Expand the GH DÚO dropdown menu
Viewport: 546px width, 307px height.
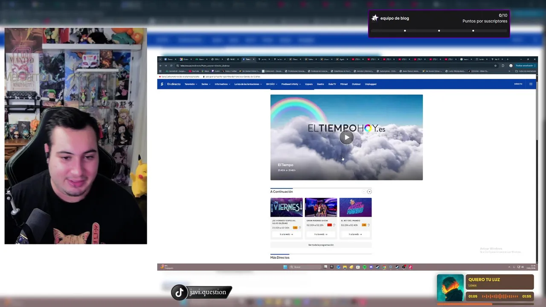click(x=272, y=84)
